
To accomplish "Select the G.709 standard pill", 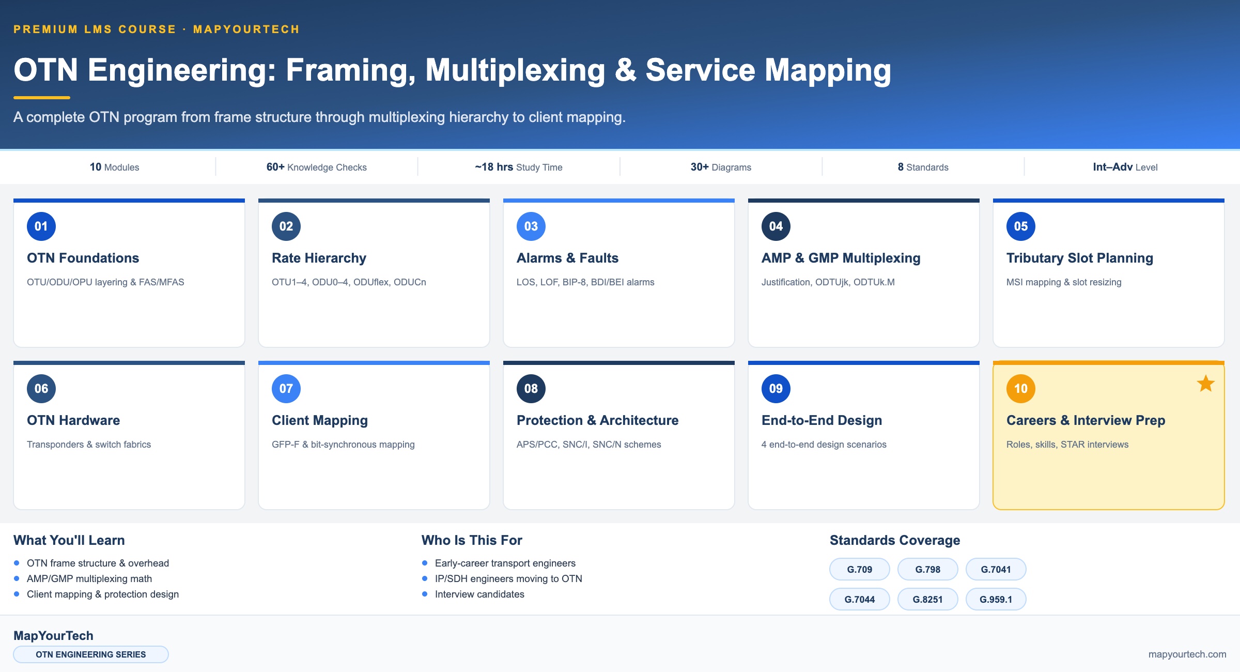I will (860, 569).
